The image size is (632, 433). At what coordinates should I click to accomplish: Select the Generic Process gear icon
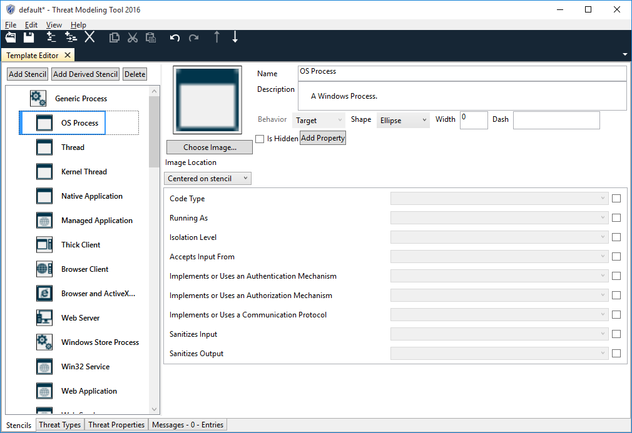38,98
